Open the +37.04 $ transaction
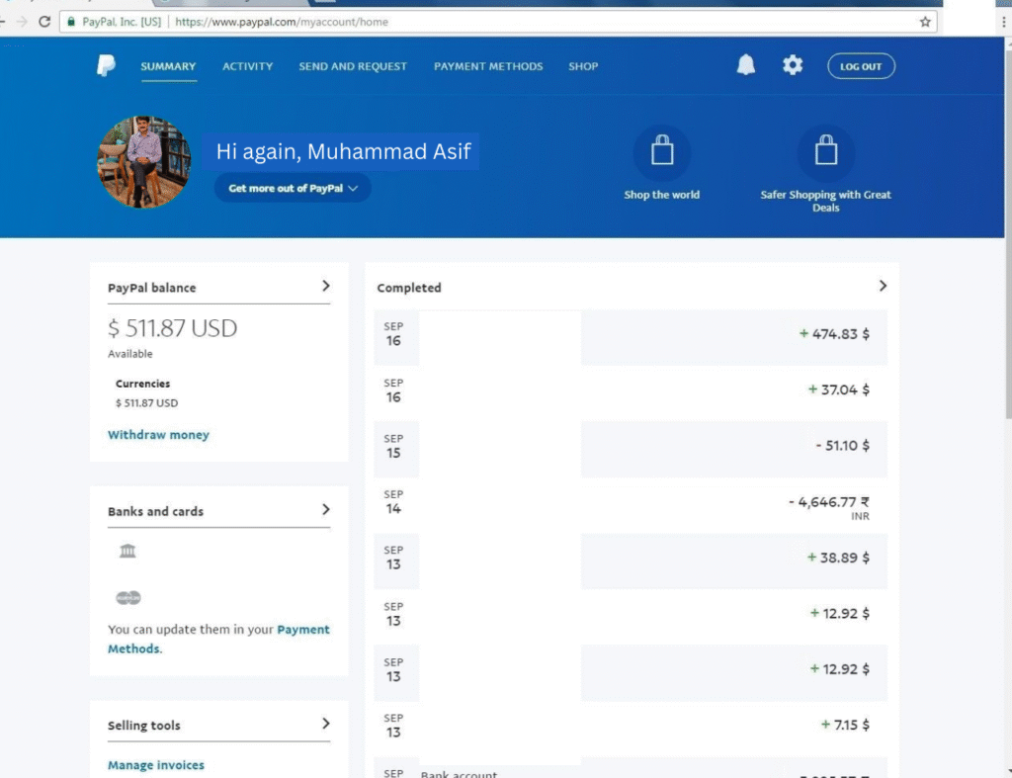The width and height of the screenshot is (1012, 778). [x=631, y=392]
